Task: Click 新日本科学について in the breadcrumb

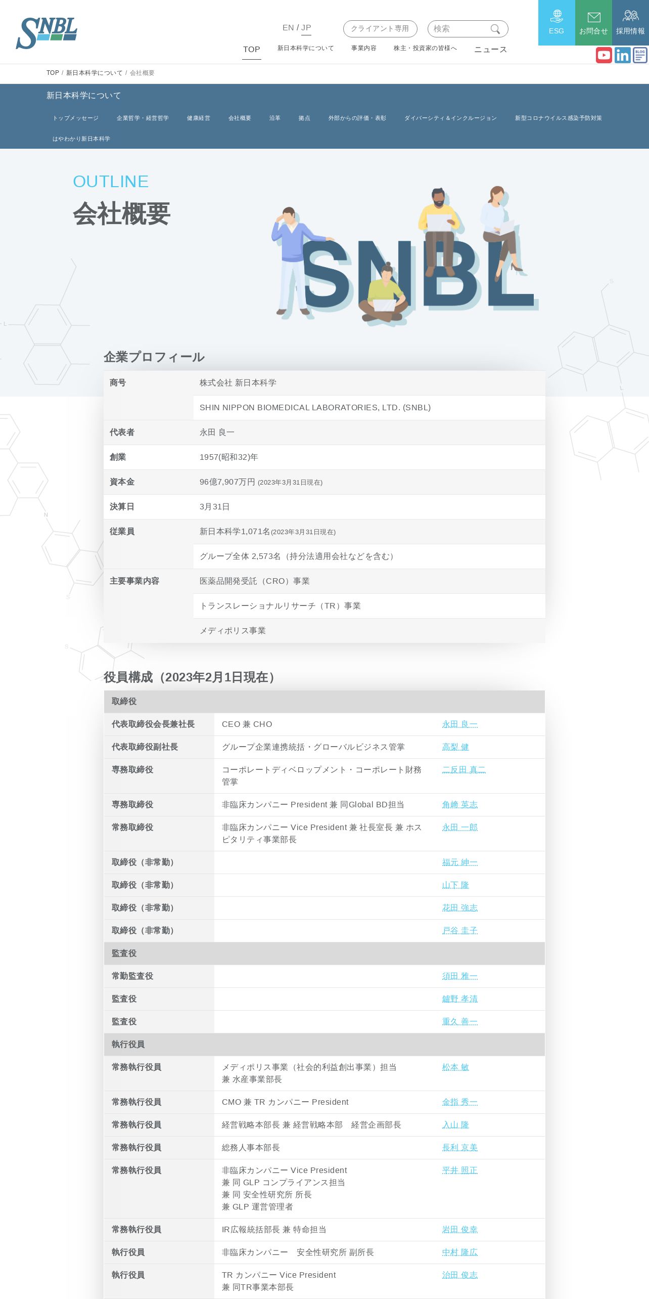Action: pyautogui.click(x=95, y=73)
